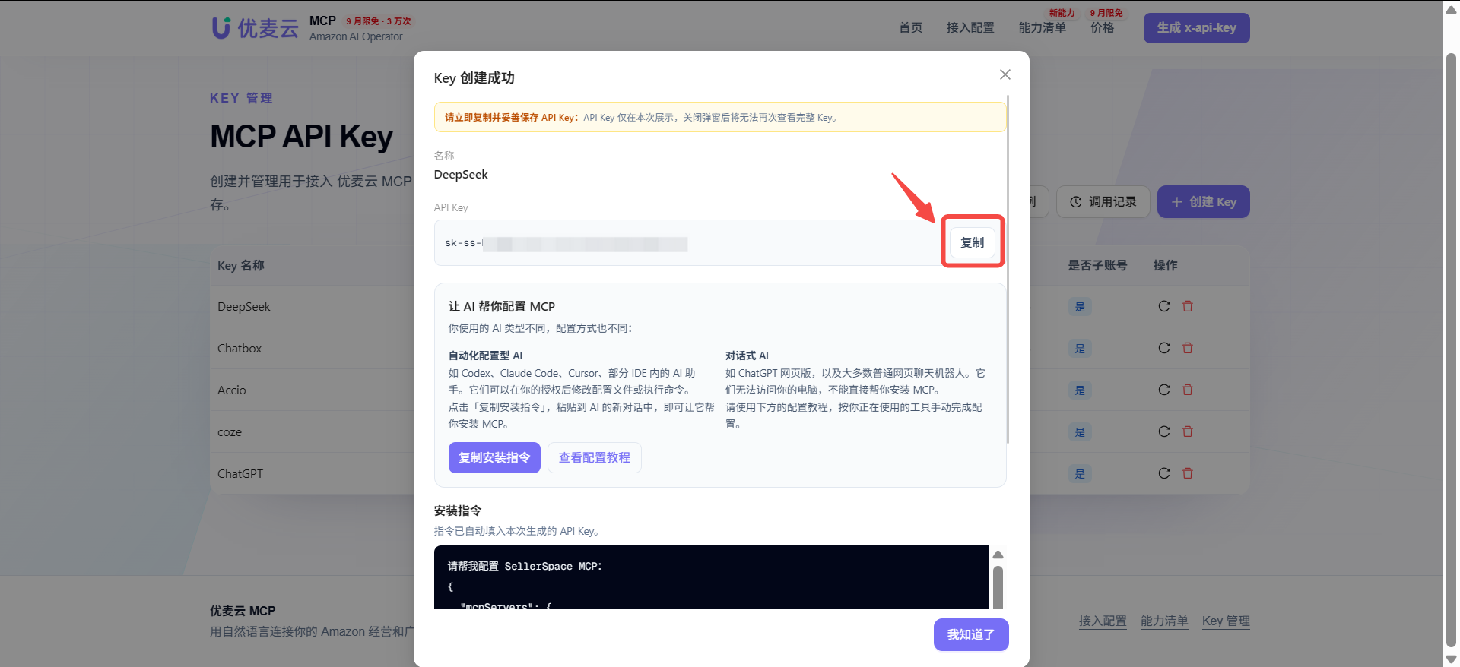Click 生成 x-api-key button
Screen dimensions: 1460x667
click(x=1197, y=28)
